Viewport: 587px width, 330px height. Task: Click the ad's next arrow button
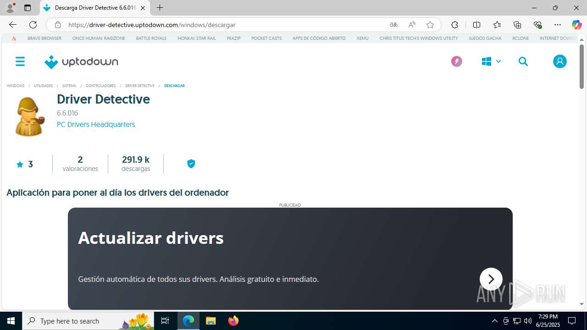[x=491, y=279]
